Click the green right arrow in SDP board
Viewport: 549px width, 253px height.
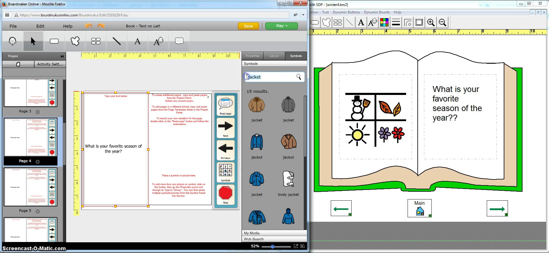pyautogui.click(x=497, y=208)
